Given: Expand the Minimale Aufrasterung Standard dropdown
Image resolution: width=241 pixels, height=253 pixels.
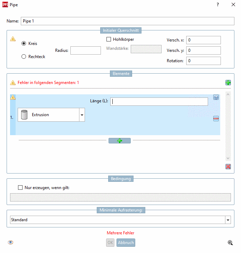Looking at the screenshot, I should coord(228,220).
